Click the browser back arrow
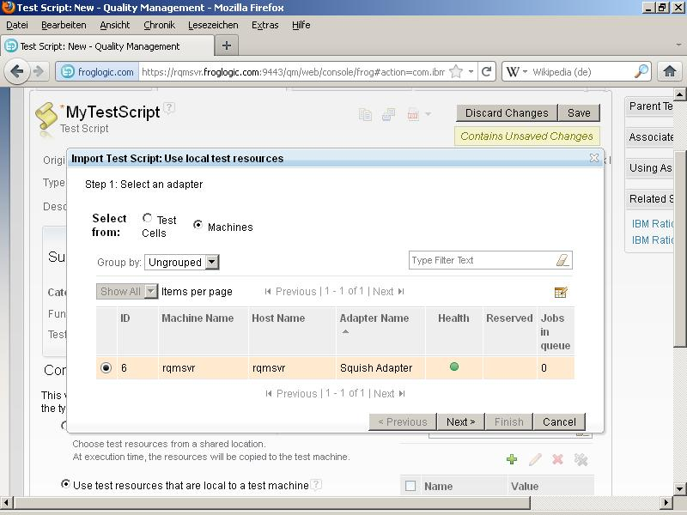The image size is (687, 515). [x=16, y=72]
